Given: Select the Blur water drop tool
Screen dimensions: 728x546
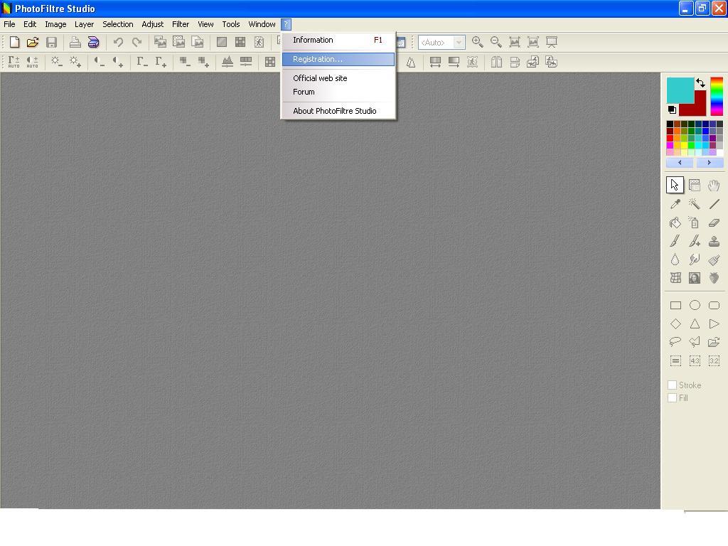Looking at the screenshot, I should click(x=675, y=259).
